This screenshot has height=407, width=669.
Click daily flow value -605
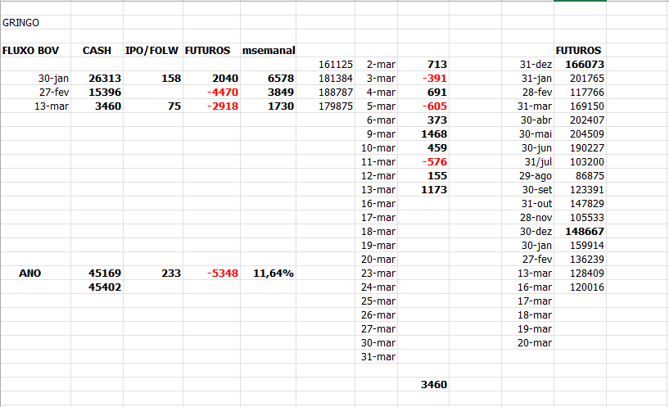(423, 106)
